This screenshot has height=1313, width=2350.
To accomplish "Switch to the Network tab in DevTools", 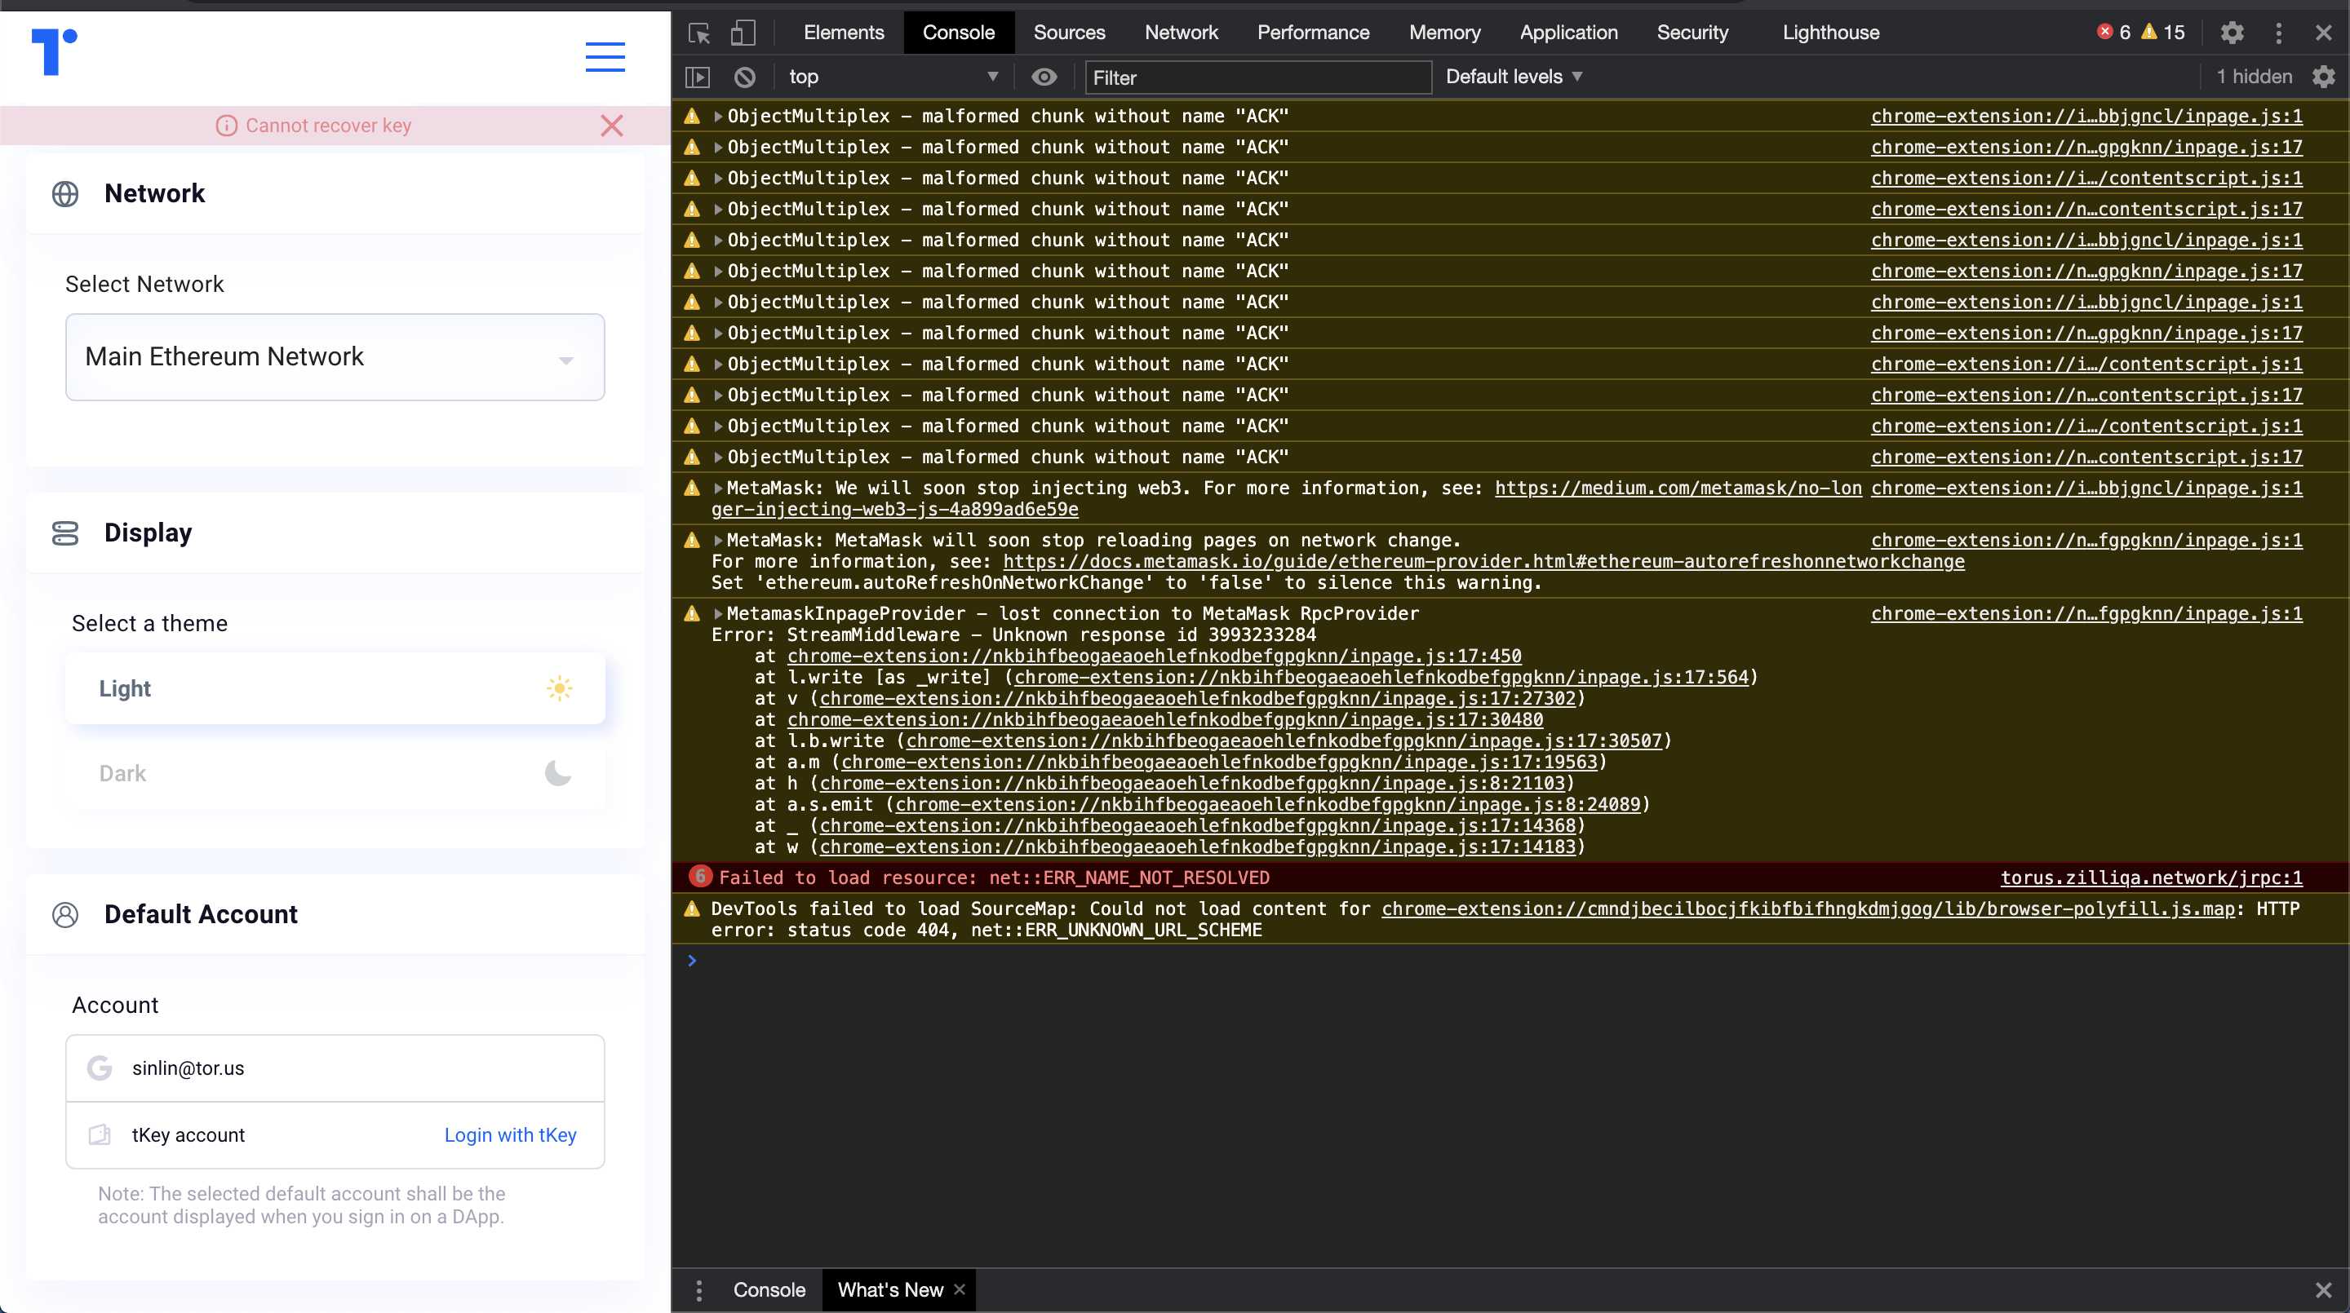I will click(1181, 33).
